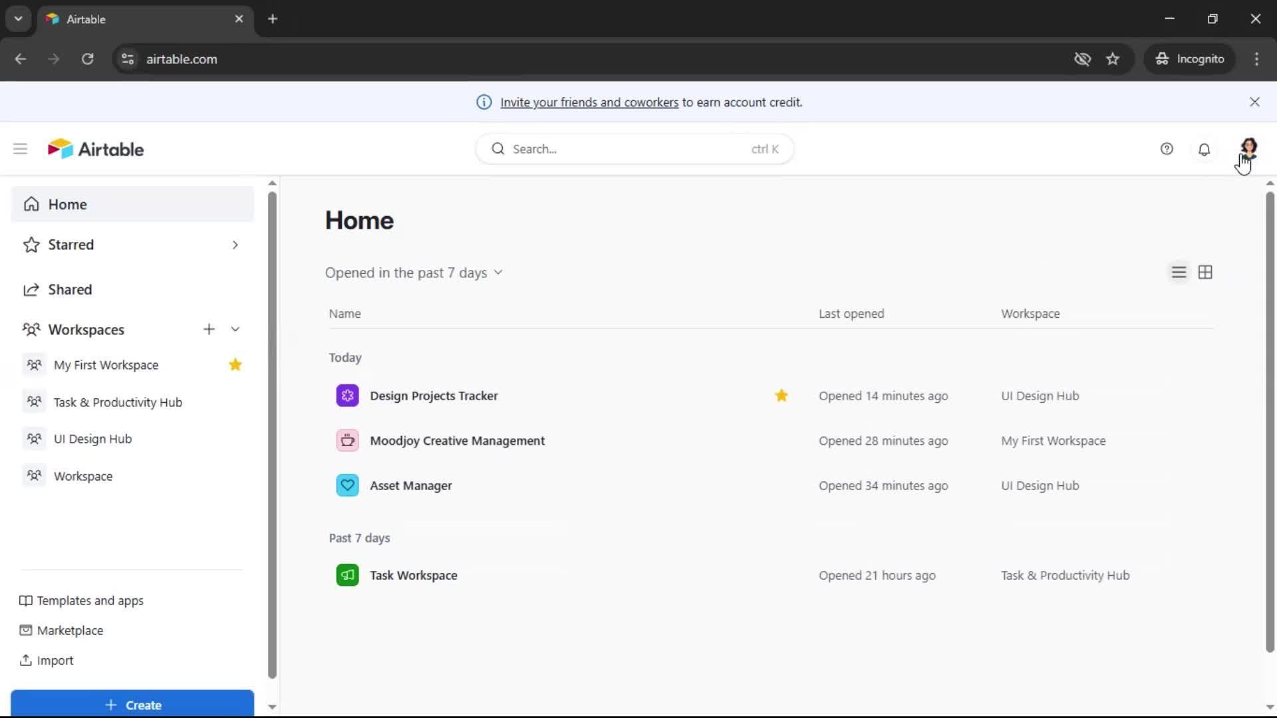
Task: Toggle star on My First Workspace
Action: (235, 365)
